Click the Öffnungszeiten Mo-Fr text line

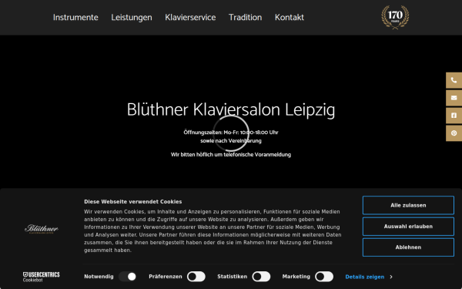point(231,133)
